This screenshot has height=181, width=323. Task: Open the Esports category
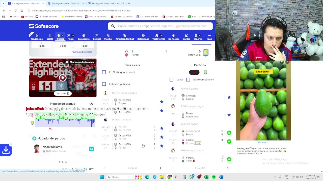[x=198, y=37]
